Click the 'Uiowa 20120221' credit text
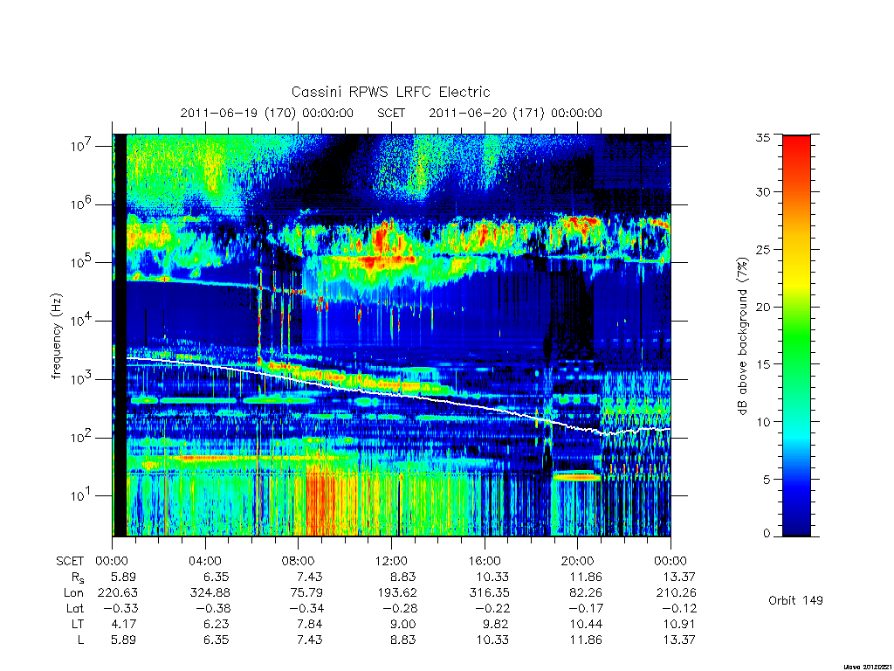Screen dimensions: 894x671 click(867, 667)
